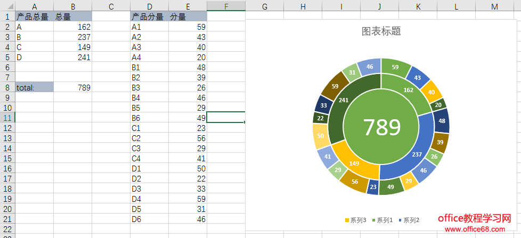
Task: Select column A header
Action: tap(34, 6)
